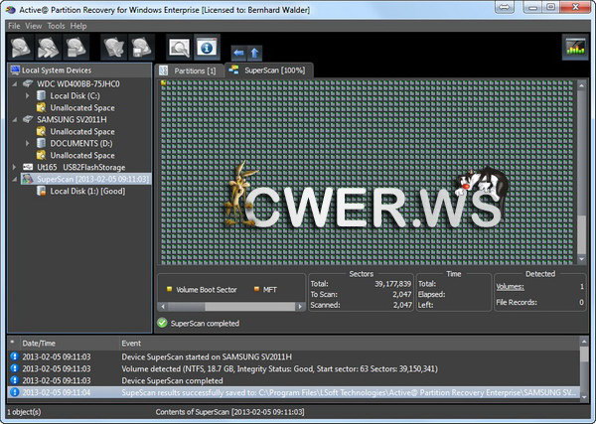Collapse the WDC WD400BB-75JHC0 drive node
596x424 pixels.
(x=15, y=84)
